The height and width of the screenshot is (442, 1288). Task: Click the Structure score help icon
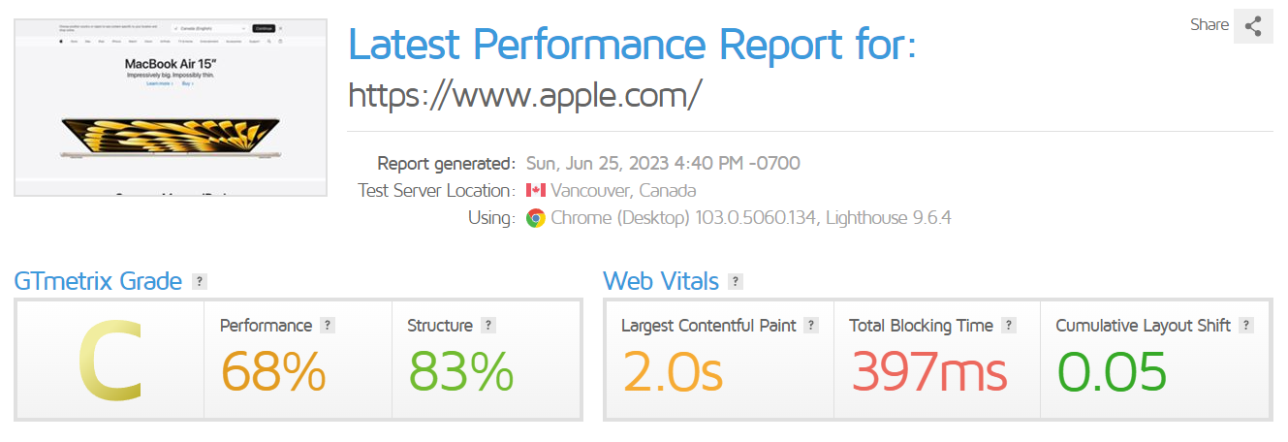coord(488,326)
